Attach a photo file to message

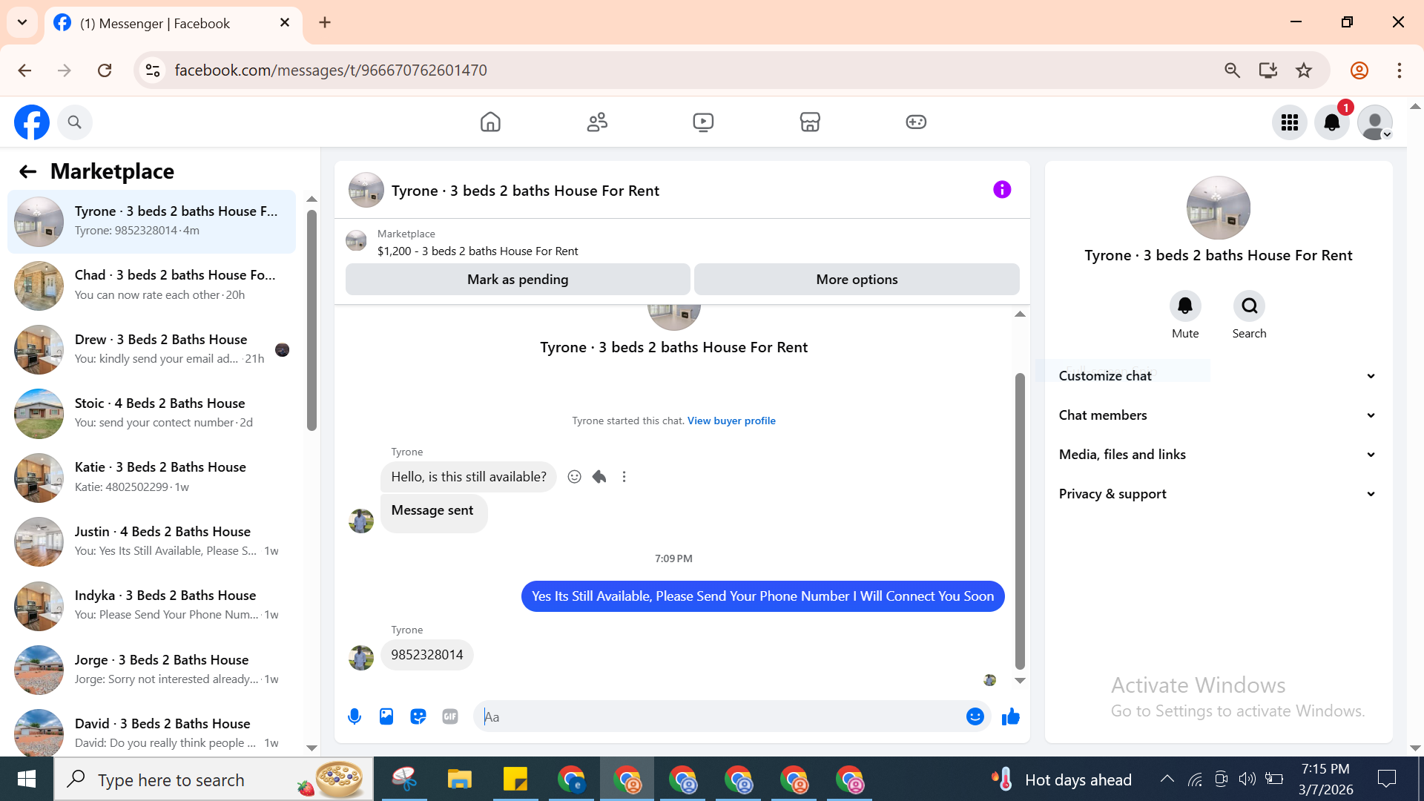[x=386, y=716]
